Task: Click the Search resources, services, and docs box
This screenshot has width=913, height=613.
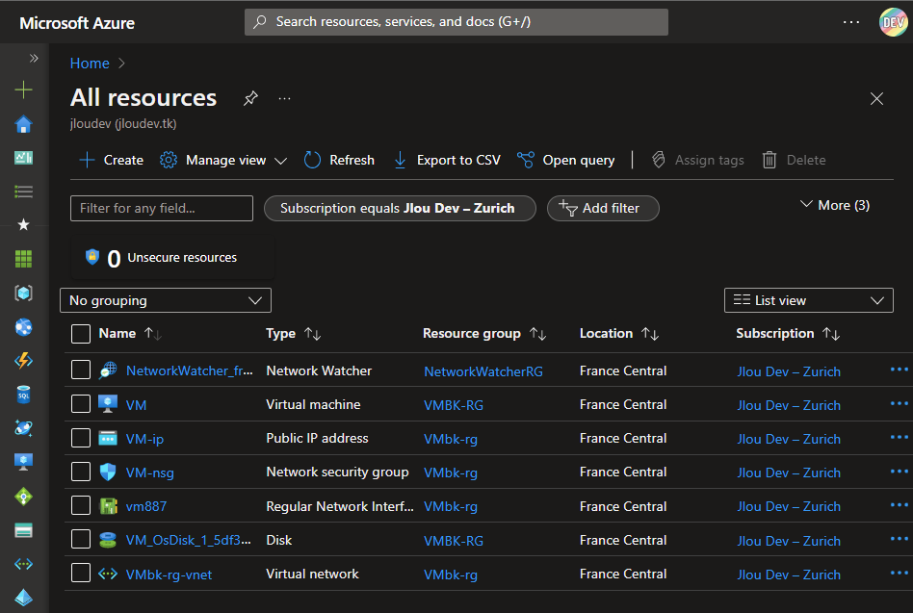Action: 456,22
